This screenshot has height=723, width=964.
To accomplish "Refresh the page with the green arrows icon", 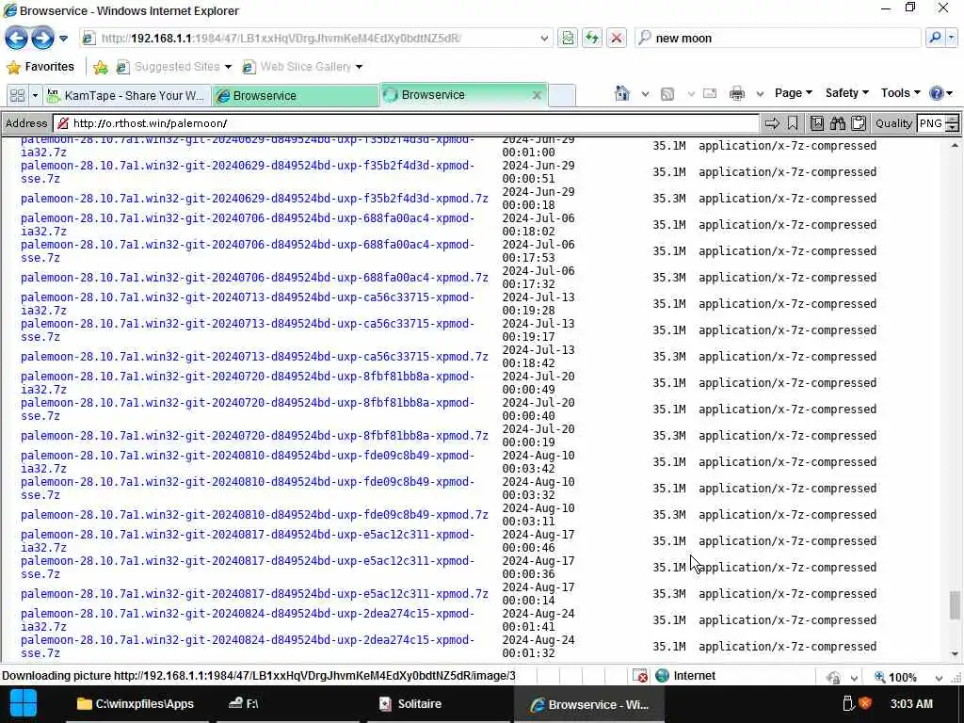I will click(x=592, y=38).
